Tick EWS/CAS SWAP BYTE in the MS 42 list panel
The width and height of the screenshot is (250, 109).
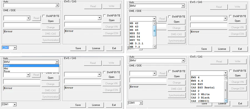(230, 16)
